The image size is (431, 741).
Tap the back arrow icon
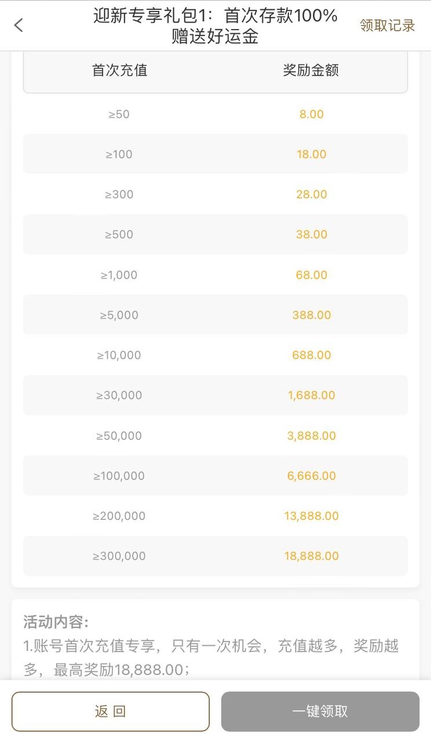tap(19, 25)
